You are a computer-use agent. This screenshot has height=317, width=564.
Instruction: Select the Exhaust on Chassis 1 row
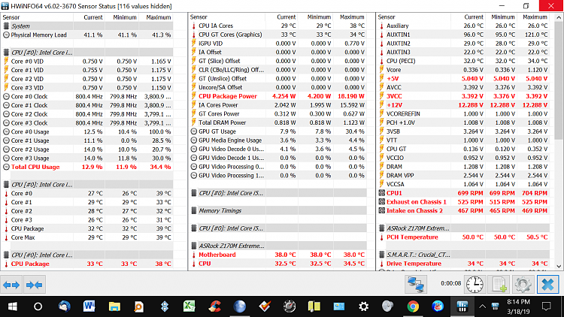tap(464, 202)
